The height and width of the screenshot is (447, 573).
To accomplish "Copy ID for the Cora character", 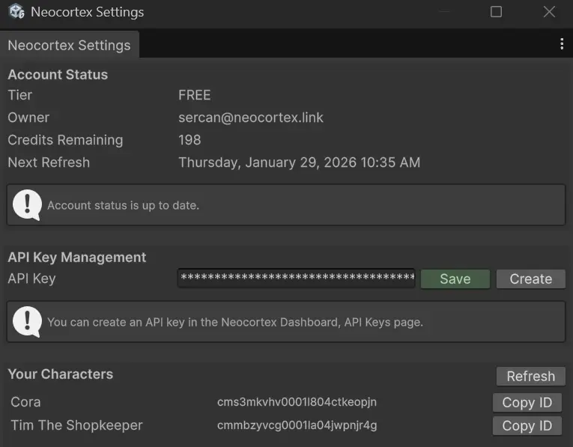I will pyautogui.click(x=527, y=402).
